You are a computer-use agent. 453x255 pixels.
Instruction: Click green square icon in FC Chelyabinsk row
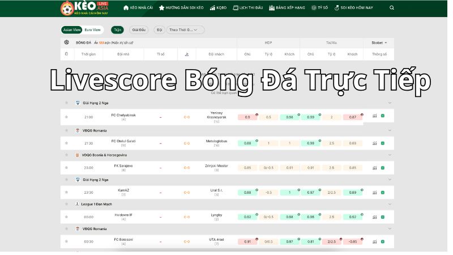tap(383, 116)
